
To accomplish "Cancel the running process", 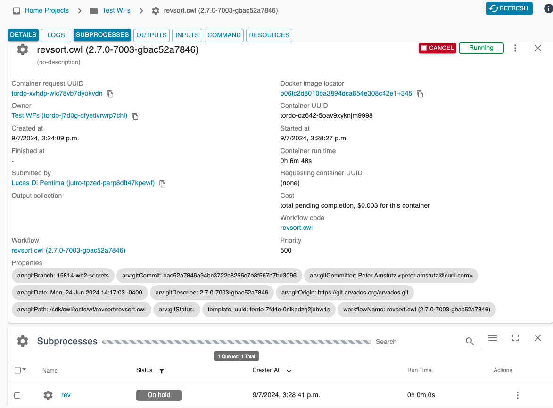I will tap(437, 48).
